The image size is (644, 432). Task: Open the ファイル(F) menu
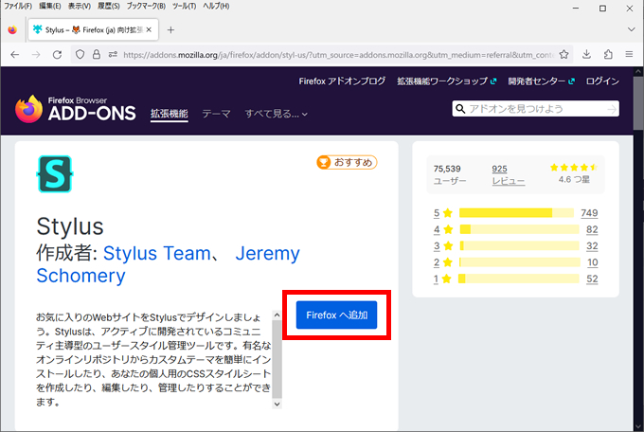point(18,7)
